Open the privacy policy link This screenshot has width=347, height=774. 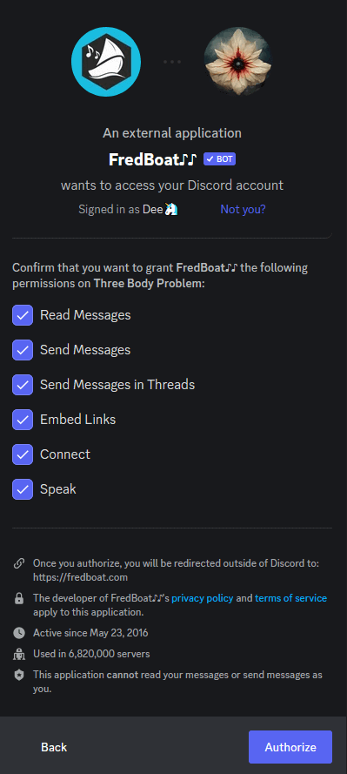(203, 598)
